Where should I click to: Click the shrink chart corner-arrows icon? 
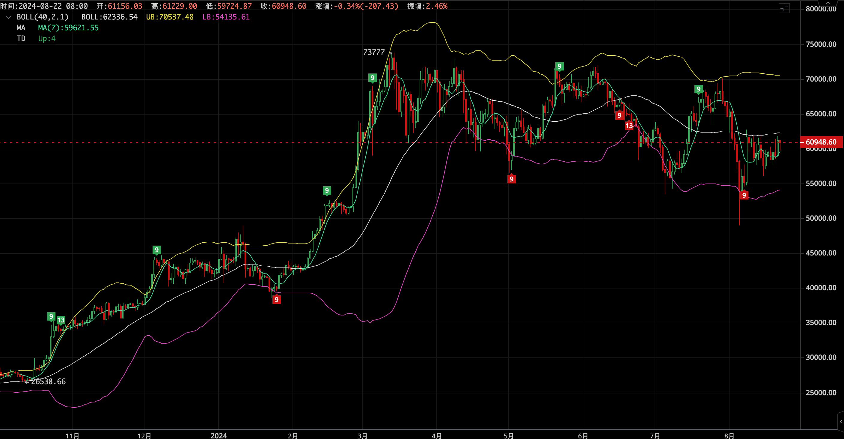point(784,8)
